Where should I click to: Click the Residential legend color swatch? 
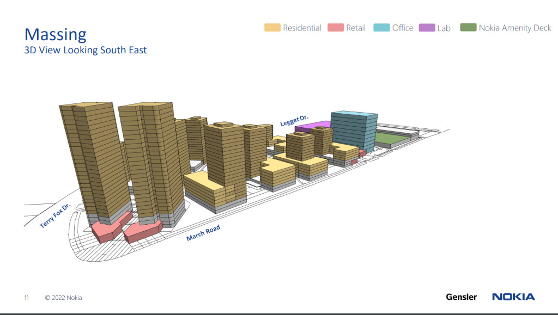272,28
